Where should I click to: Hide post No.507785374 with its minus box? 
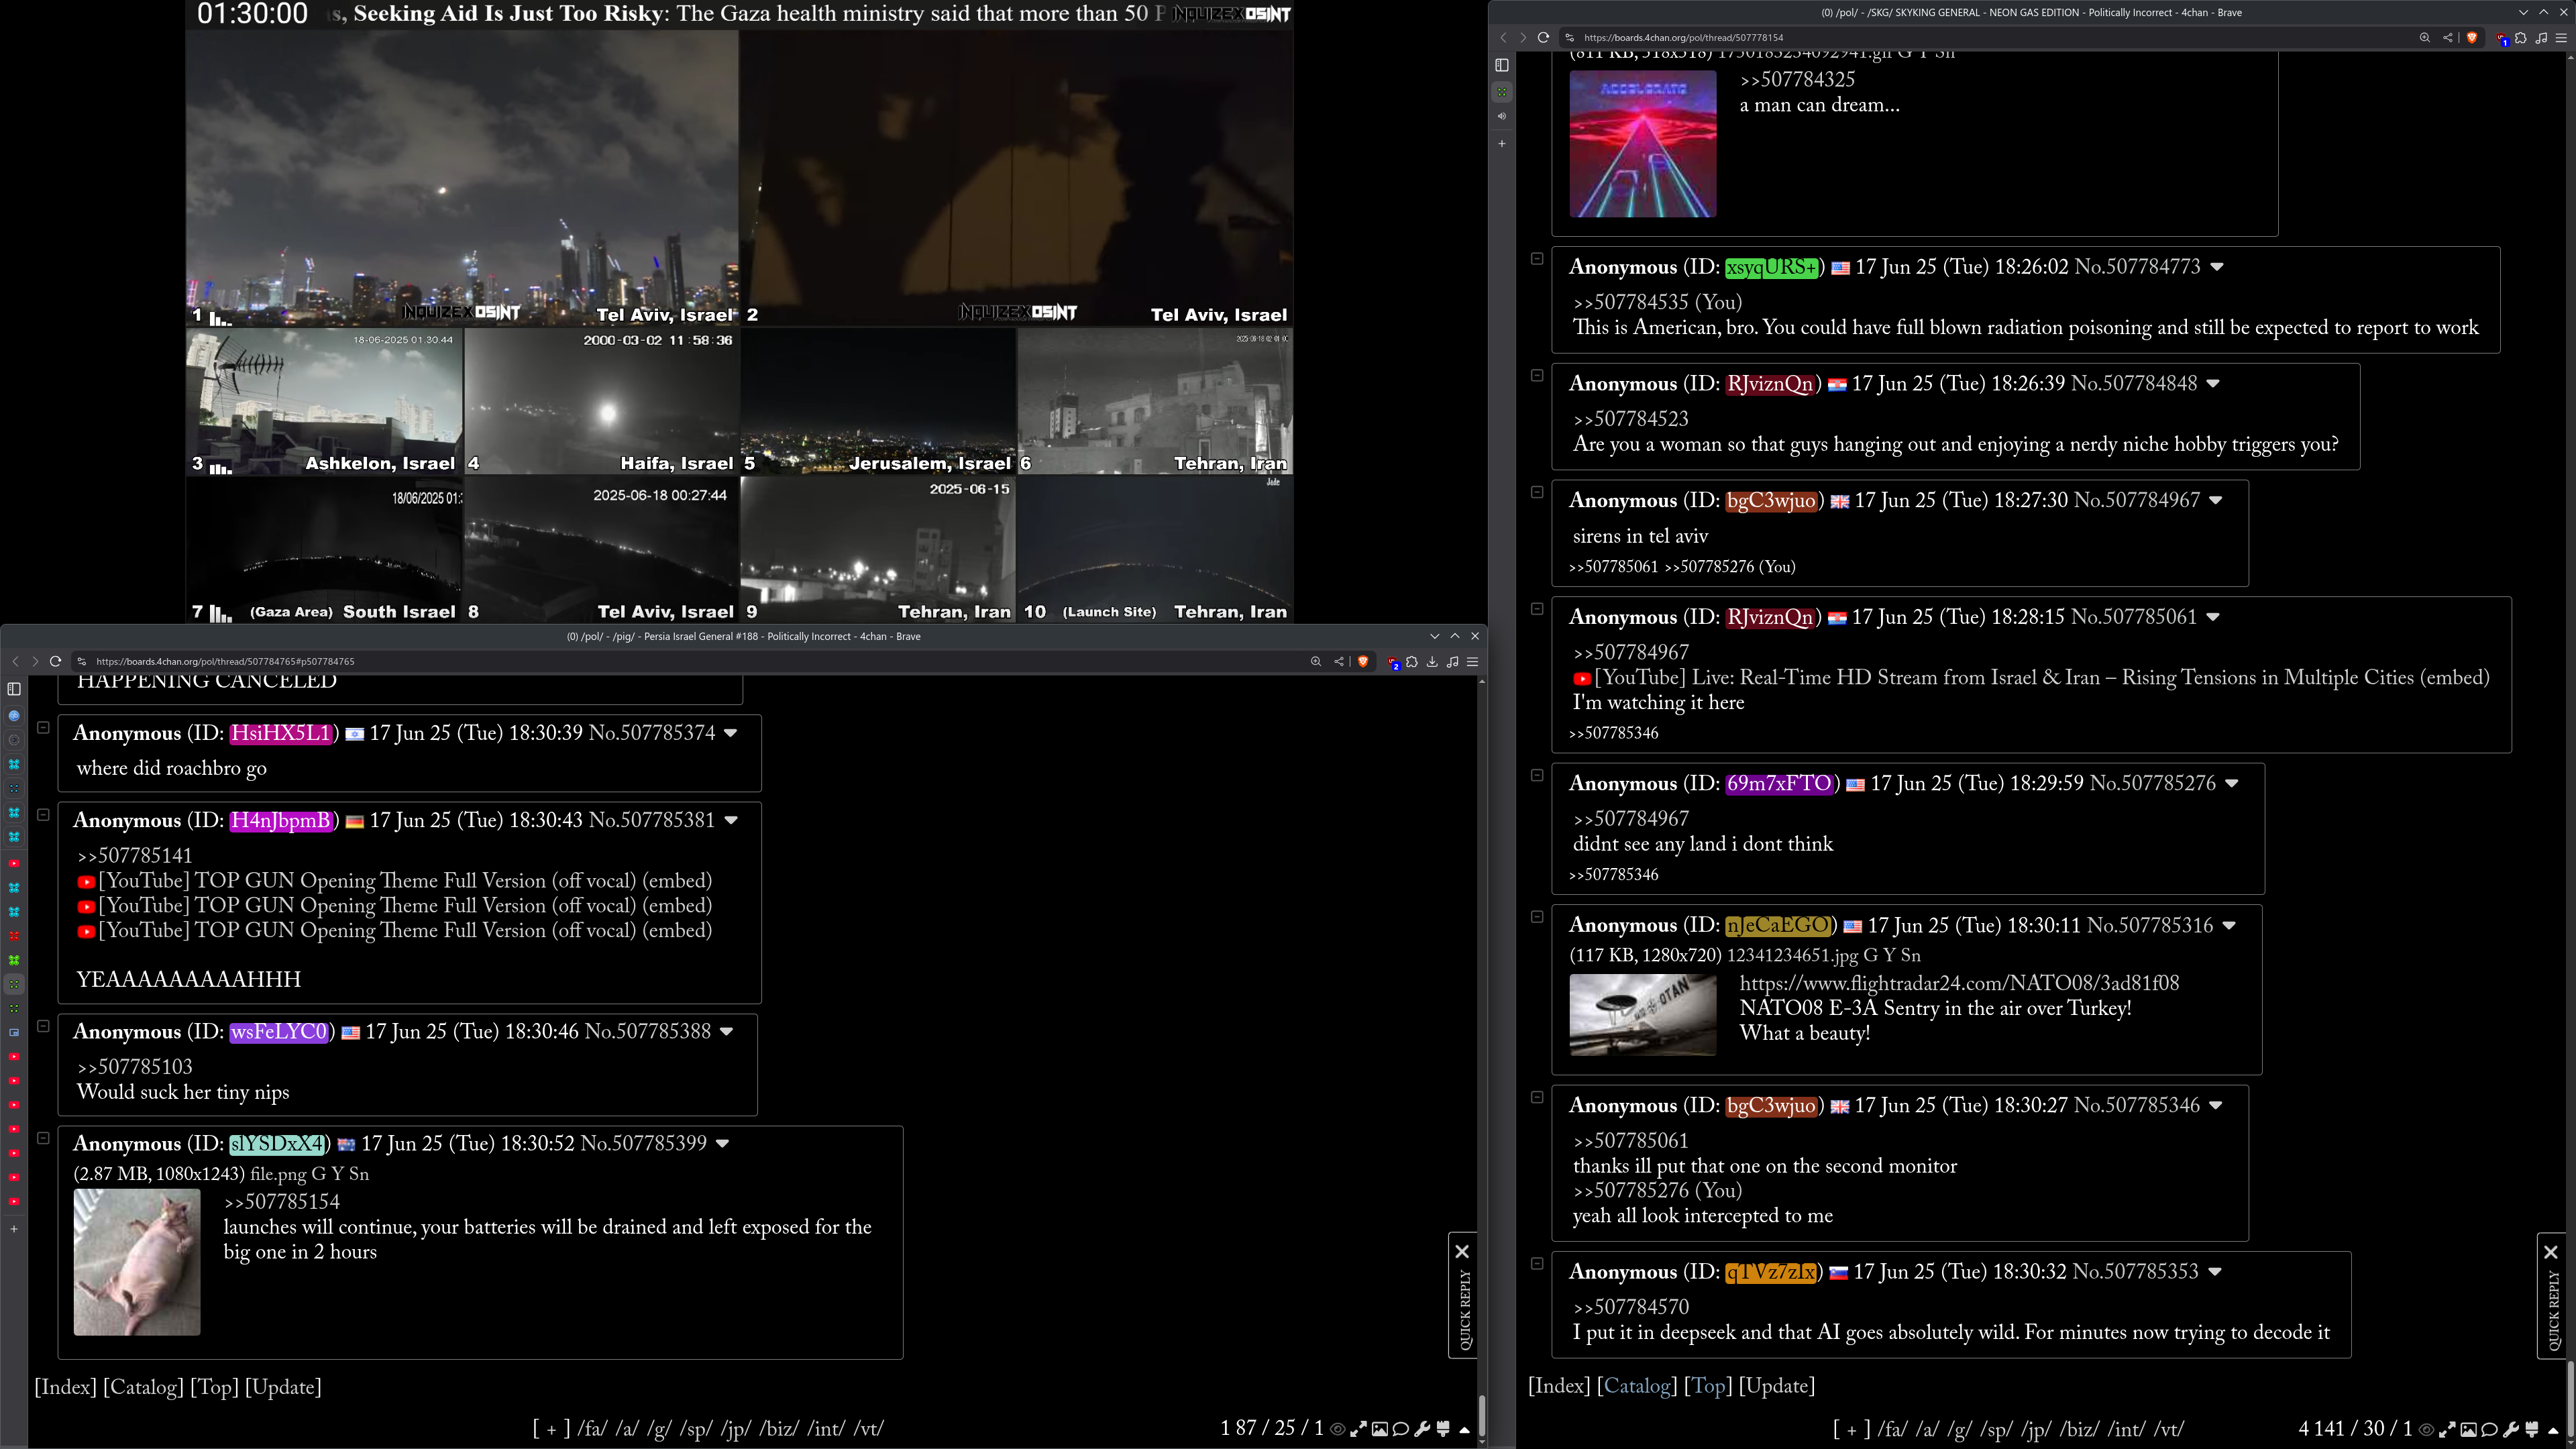tap(43, 727)
